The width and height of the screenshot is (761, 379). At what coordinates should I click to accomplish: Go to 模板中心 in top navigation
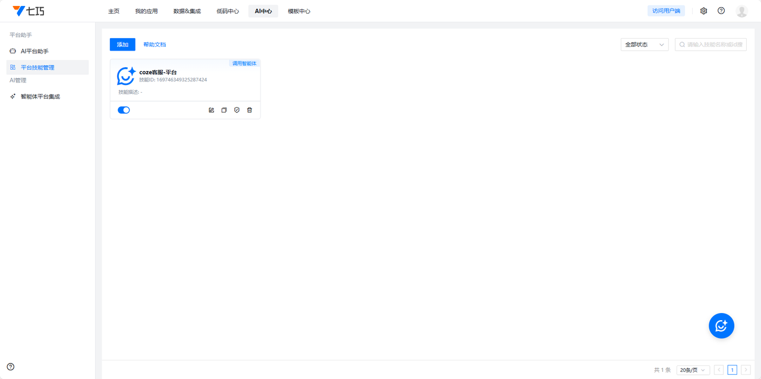point(298,11)
